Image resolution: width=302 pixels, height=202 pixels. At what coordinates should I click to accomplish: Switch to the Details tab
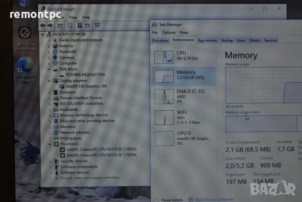(x=255, y=40)
